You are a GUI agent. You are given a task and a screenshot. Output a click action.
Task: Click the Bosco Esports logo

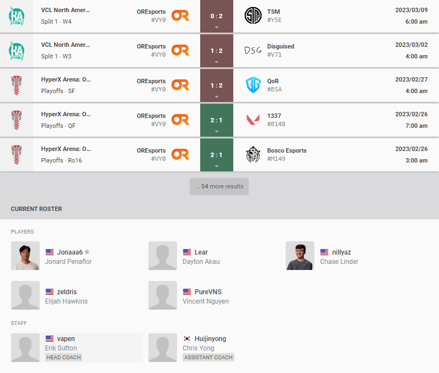[253, 154]
